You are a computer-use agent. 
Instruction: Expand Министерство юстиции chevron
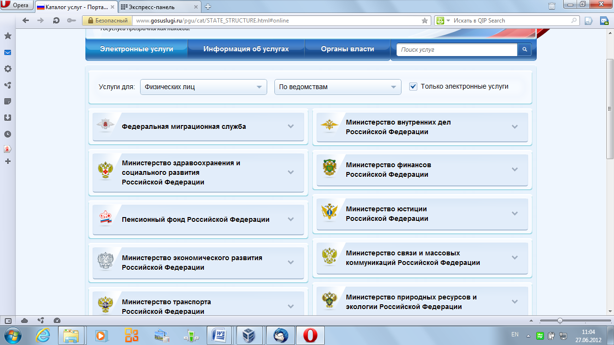coord(515,214)
